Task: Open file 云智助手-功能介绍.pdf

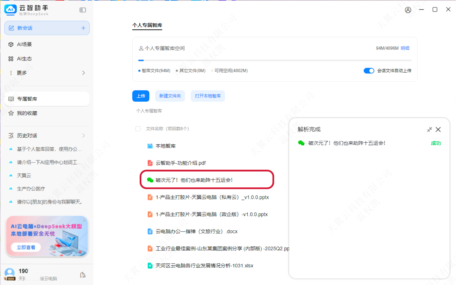Action: [181, 163]
